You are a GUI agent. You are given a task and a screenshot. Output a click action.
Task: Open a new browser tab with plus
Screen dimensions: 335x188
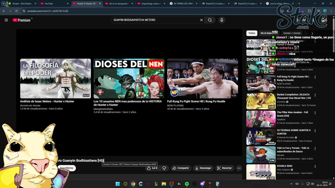pyautogui.click(x=299, y=4)
